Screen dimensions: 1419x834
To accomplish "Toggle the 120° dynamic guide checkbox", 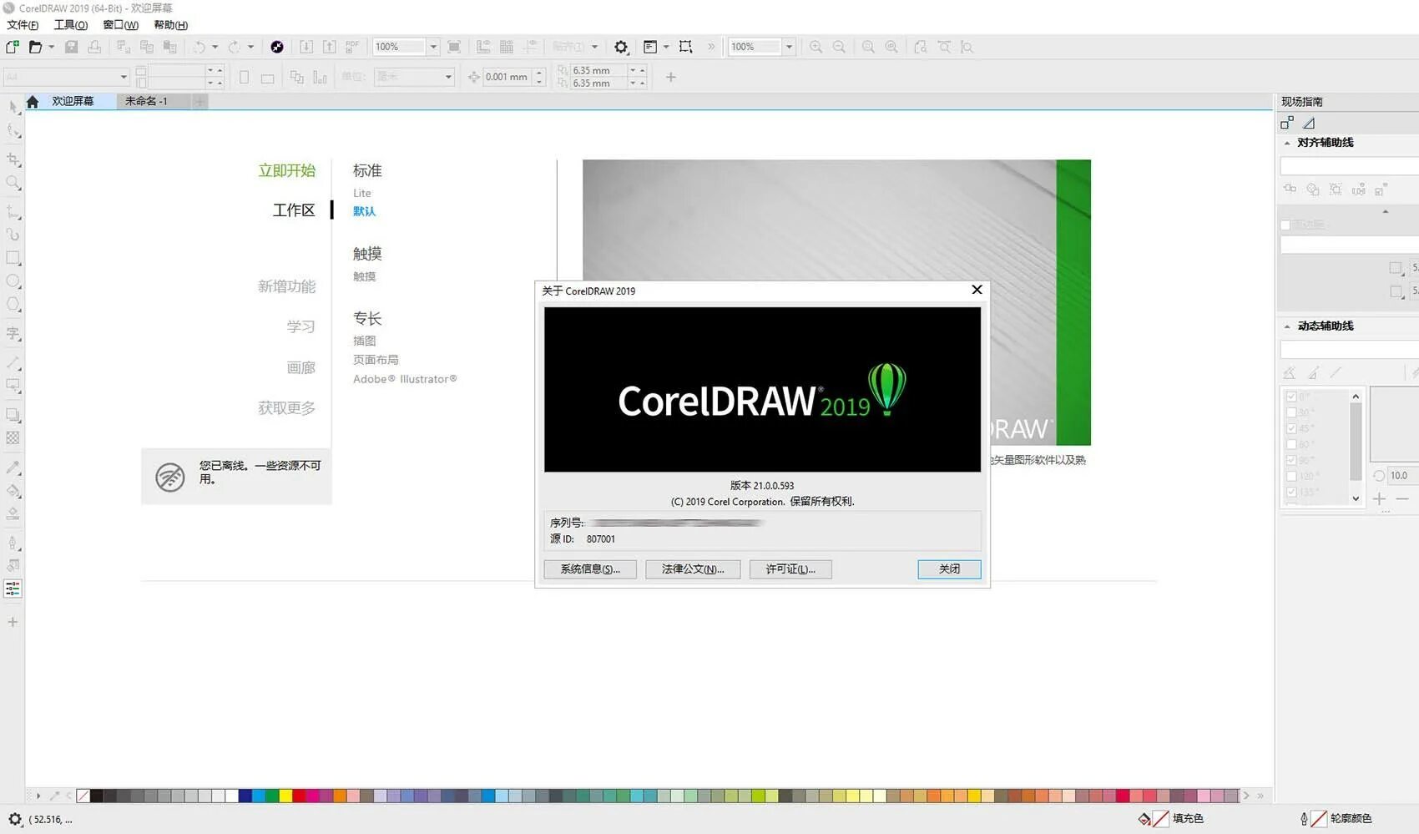I will point(1291,476).
